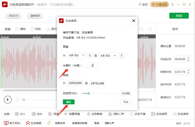Click the 02:00:00 timeline ruler mark
This screenshot has width=195, height=127.
click(x=144, y=37)
